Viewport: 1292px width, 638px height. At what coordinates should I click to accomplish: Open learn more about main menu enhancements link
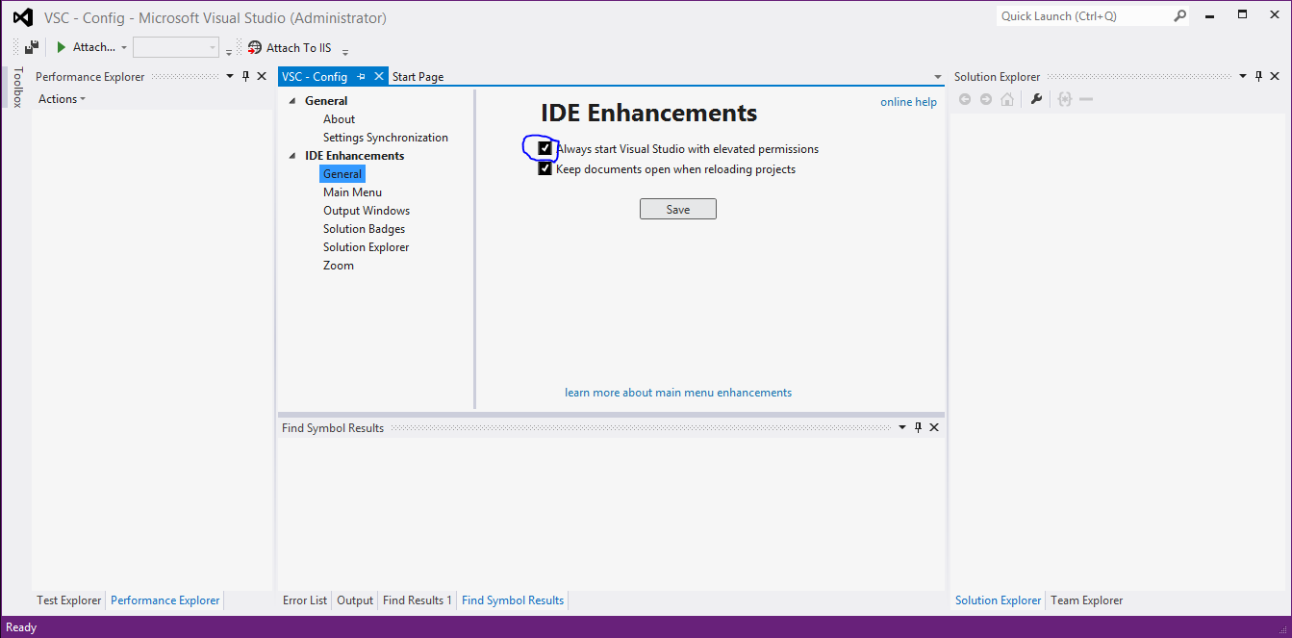click(x=678, y=393)
